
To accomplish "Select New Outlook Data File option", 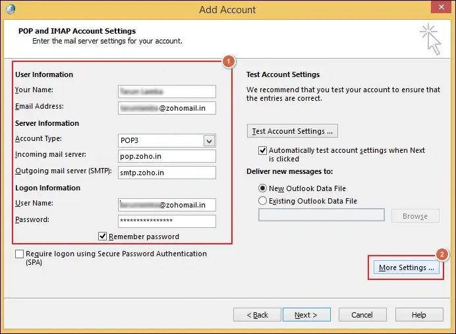I will [x=262, y=188].
